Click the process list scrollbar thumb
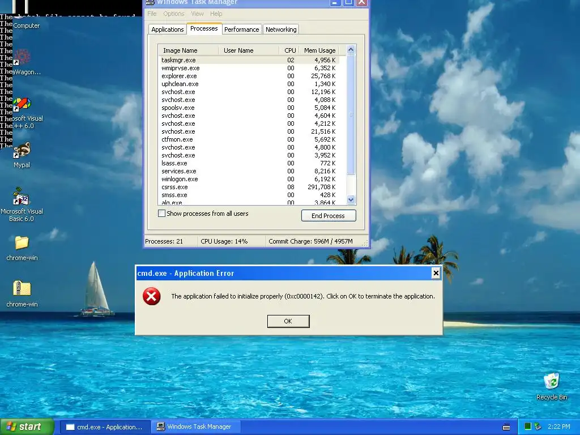 (351, 114)
